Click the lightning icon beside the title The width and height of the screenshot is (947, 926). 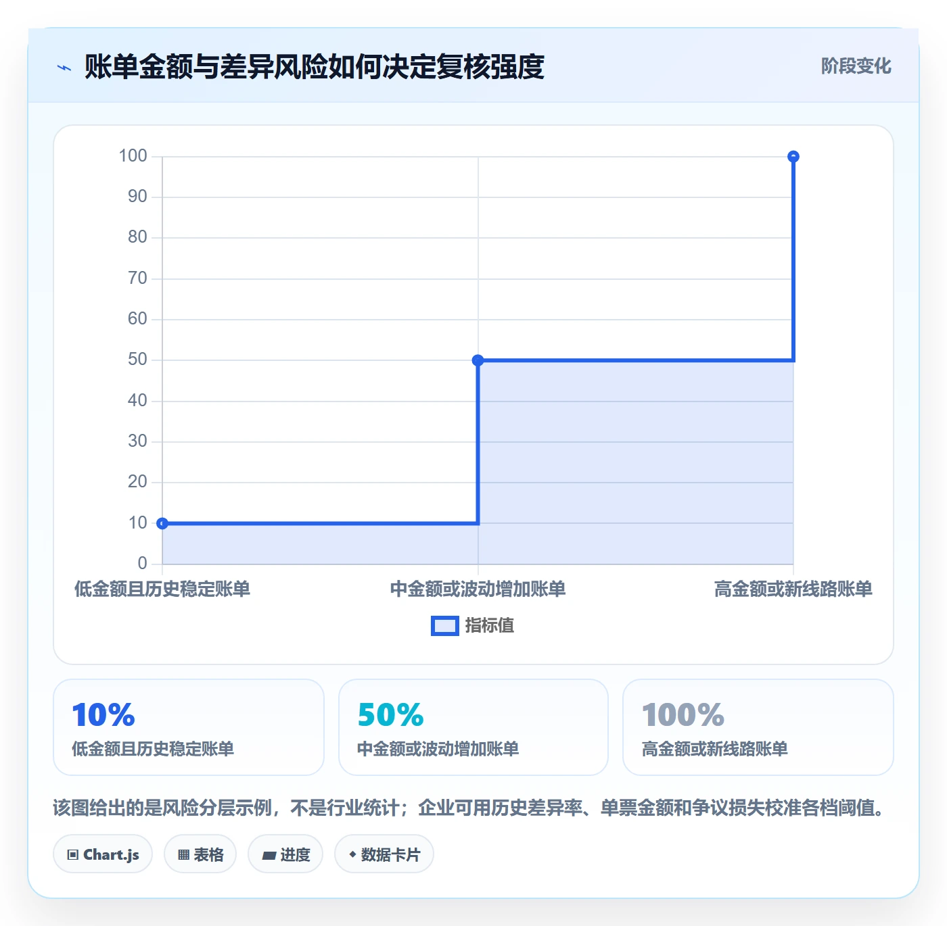(64, 68)
